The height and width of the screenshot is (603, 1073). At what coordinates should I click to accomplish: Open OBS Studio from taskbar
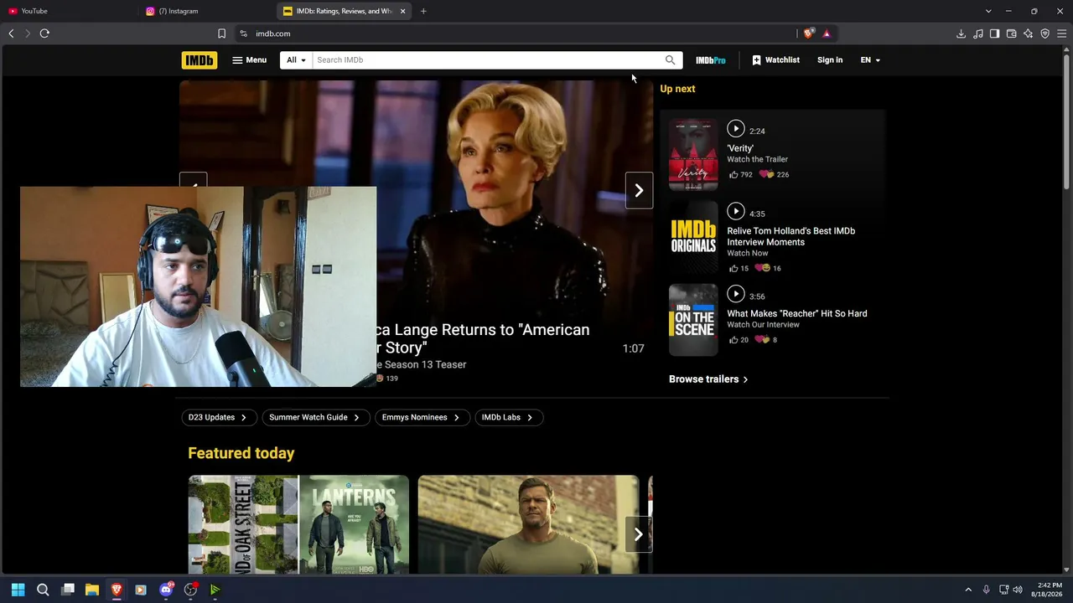point(190,590)
